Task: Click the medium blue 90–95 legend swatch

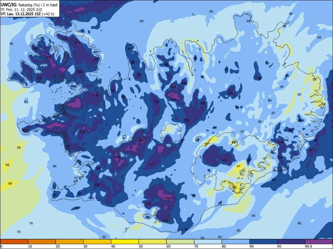Action: (x=263, y=242)
